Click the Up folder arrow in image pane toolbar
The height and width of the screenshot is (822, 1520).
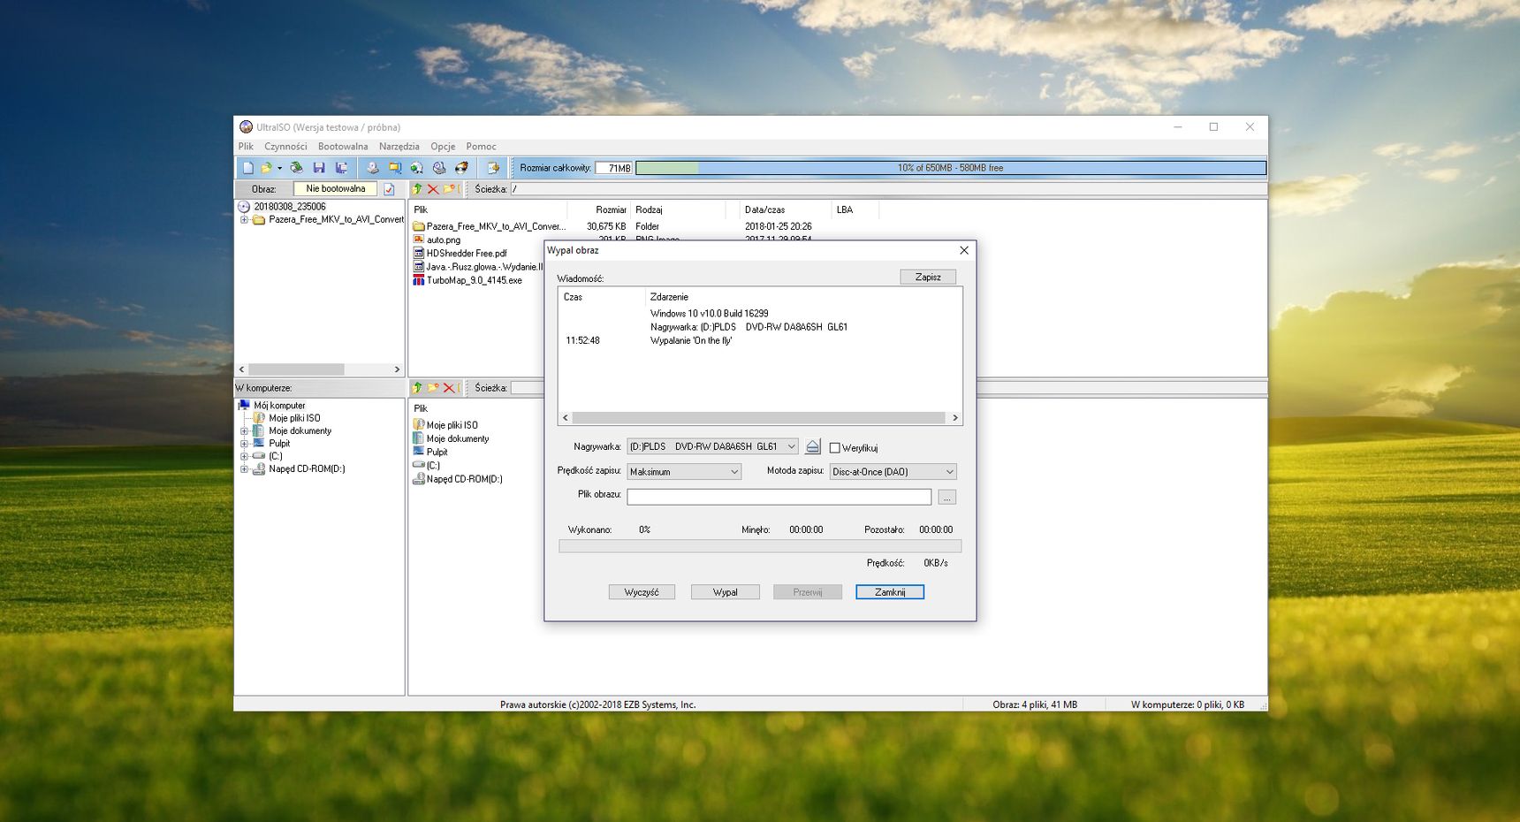(418, 189)
